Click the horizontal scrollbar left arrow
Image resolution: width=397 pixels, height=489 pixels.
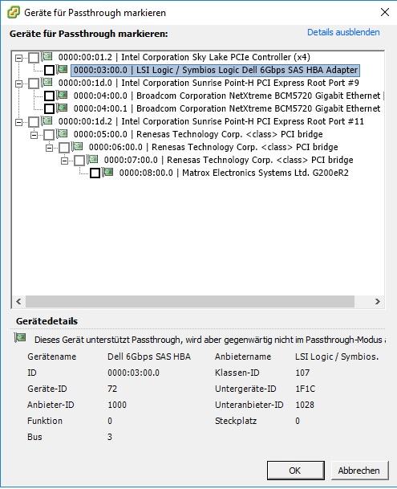[18, 301]
